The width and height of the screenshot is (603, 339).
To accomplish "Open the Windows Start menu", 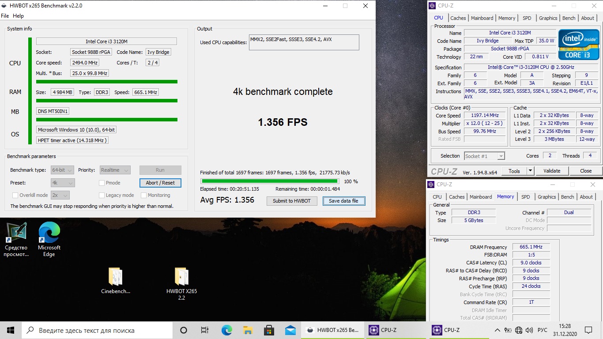I will click(x=11, y=330).
